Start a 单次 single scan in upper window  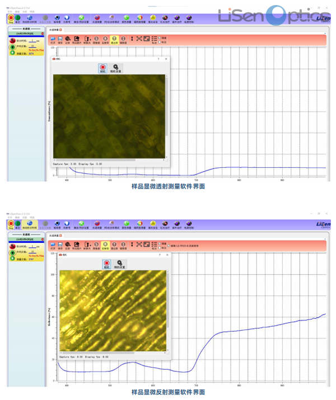pos(17,19)
